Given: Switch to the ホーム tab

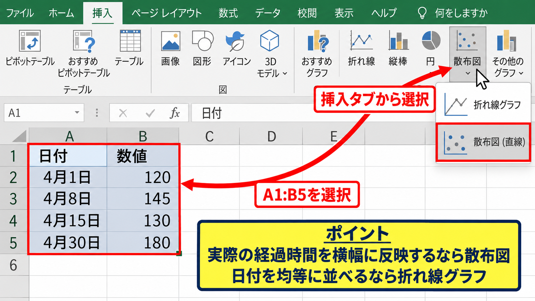Looking at the screenshot, I should [61, 13].
